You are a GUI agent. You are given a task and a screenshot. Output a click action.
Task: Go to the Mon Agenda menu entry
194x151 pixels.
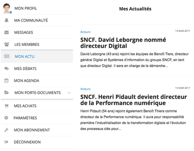pos(37,80)
